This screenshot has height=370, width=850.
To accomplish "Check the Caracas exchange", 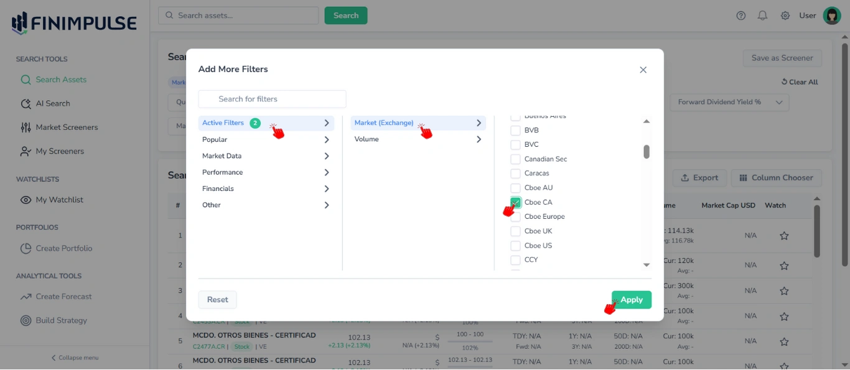I will (x=515, y=173).
